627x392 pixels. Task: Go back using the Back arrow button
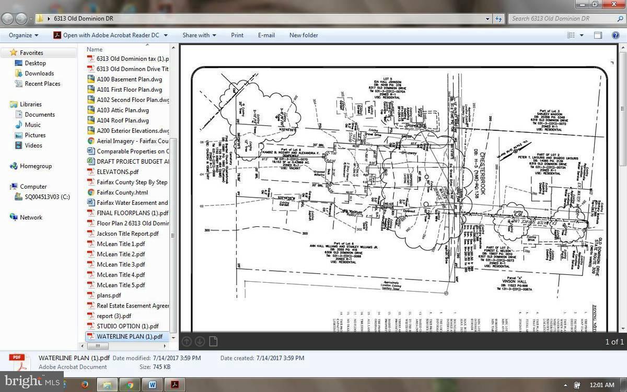coord(7,19)
